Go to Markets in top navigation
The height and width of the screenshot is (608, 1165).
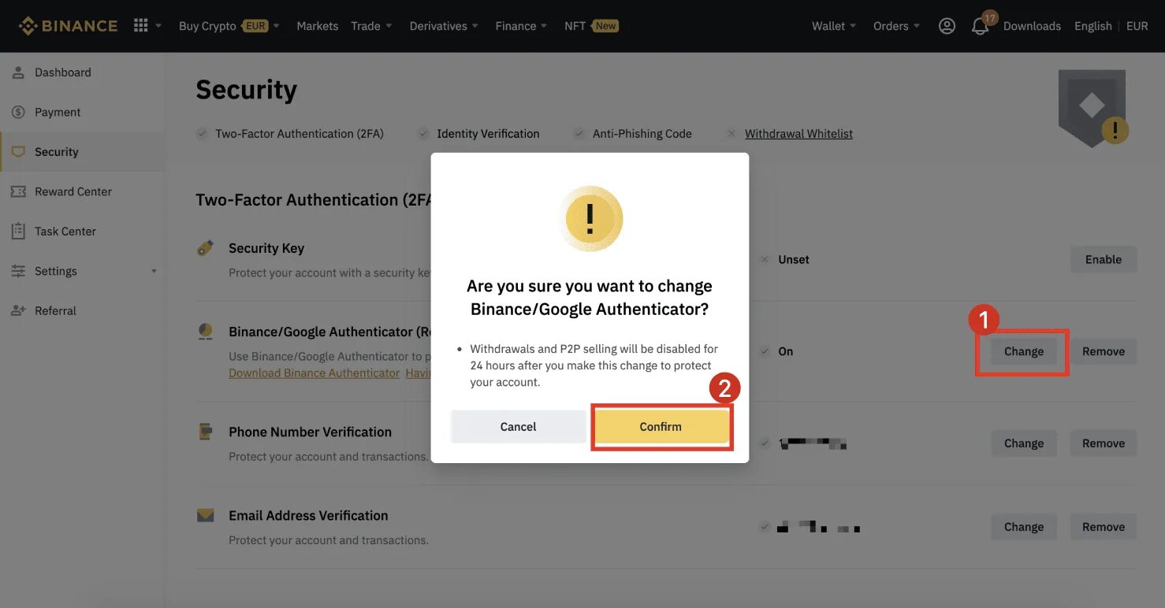click(318, 26)
